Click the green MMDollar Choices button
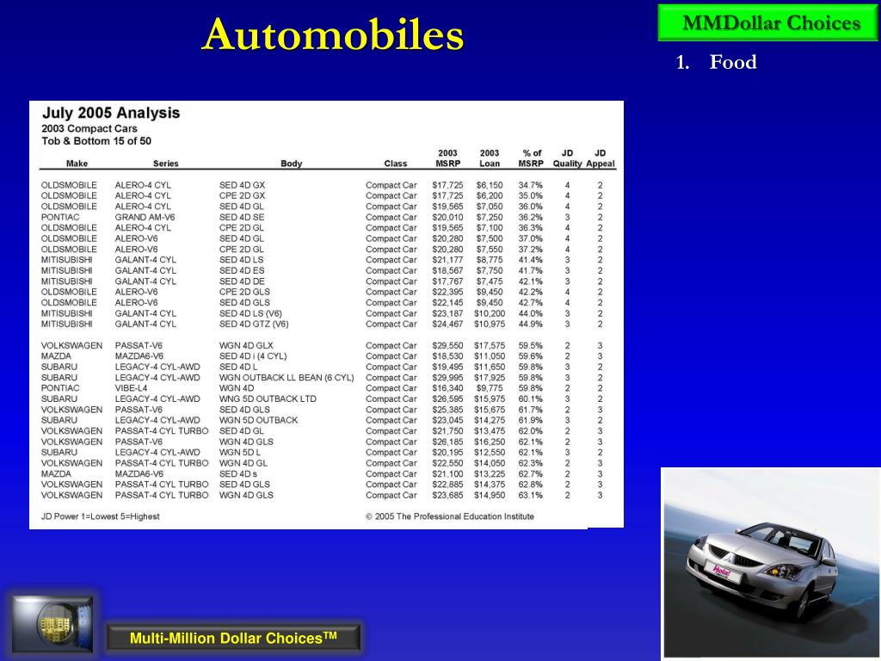Viewport: 881px width, 661px height. 769,22
